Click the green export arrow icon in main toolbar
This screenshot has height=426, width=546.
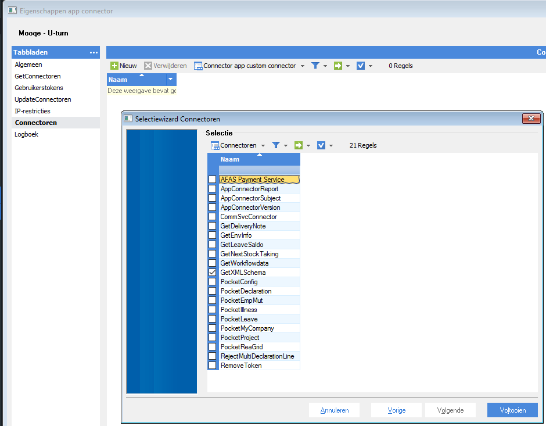point(338,66)
